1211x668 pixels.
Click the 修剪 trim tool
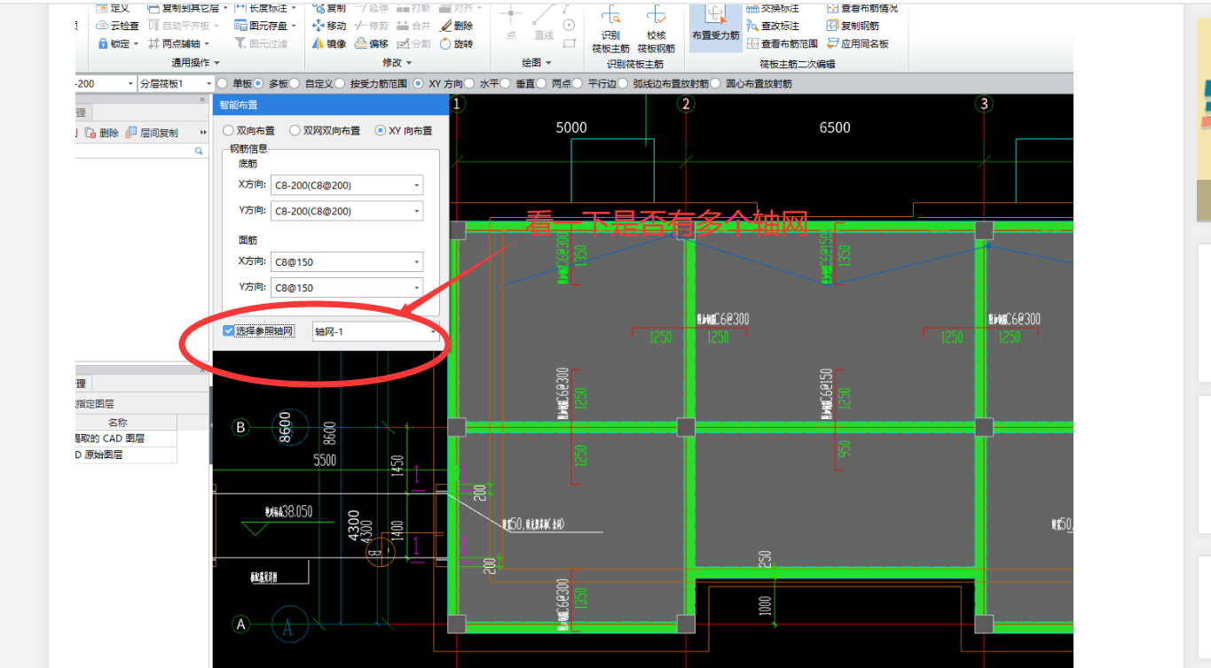pos(371,26)
